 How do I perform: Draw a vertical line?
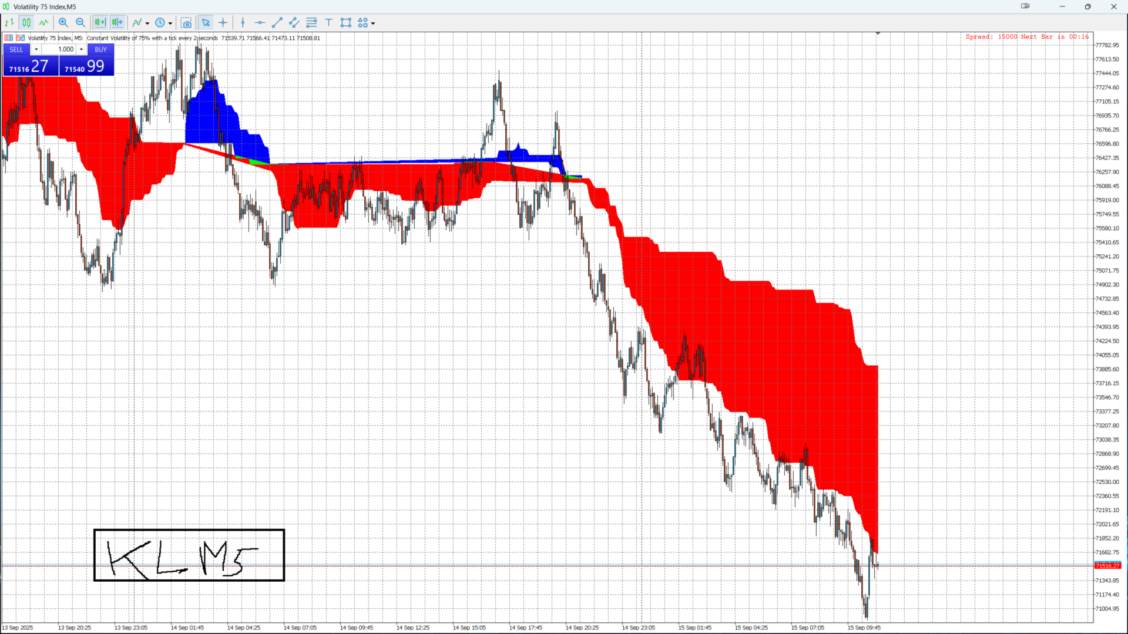click(243, 23)
